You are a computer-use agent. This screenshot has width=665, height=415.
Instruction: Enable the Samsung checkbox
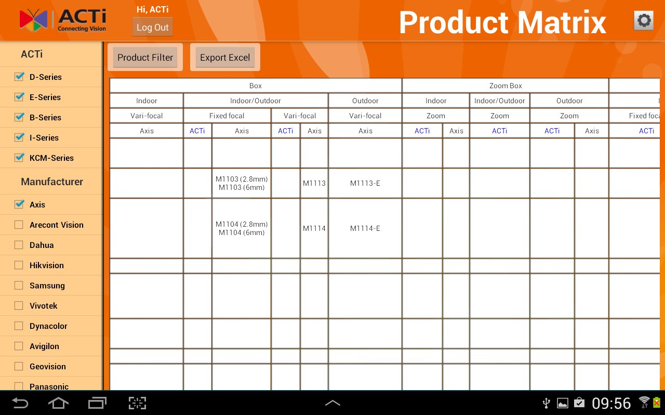[x=19, y=285]
